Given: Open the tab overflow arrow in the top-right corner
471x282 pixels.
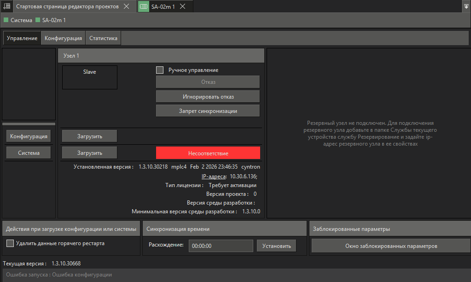Looking at the screenshot, I should pos(466,6).
